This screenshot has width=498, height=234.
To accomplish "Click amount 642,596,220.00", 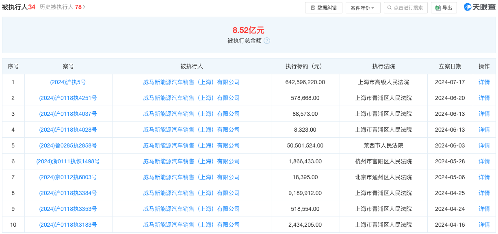I will (x=305, y=82).
